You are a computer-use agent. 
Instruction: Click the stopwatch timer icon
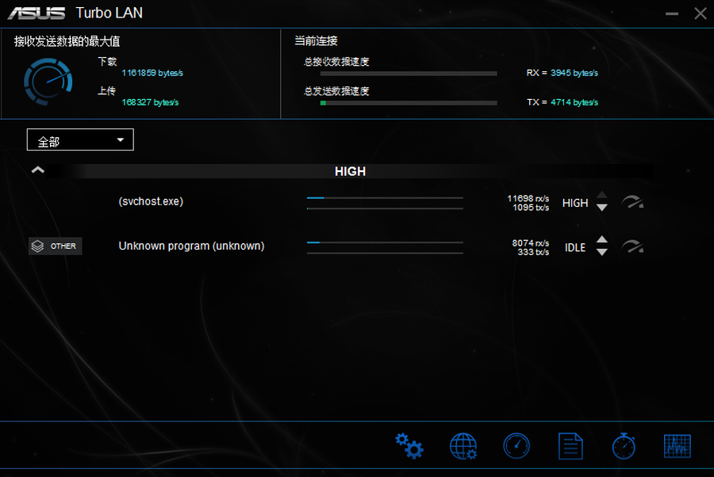(x=624, y=446)
